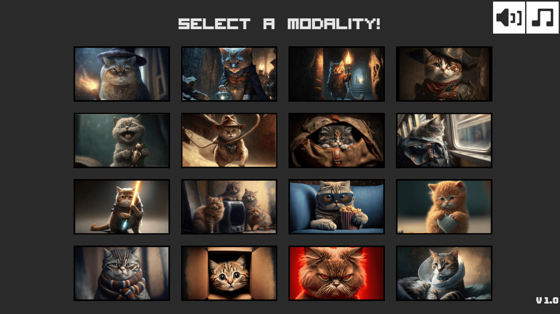Pick the kitten peeking from a brown bag

(337, 140)
